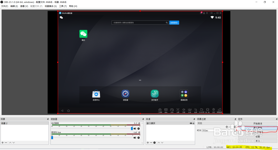Add a new source with the plus icon in 来源 panel
The height and width of the screenshot is (150, 278).
pos(148,143)
